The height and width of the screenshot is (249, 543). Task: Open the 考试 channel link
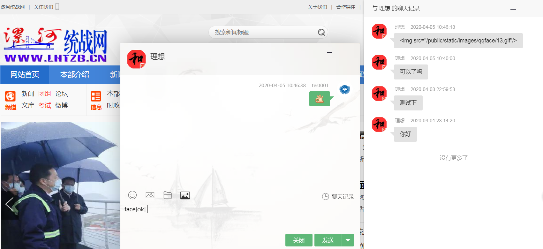point(45,105)
